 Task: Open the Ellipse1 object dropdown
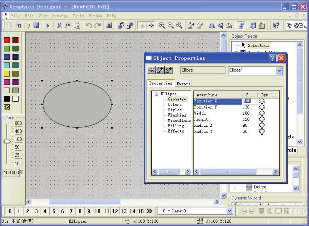pyautogui.click(x=279, y=71)
